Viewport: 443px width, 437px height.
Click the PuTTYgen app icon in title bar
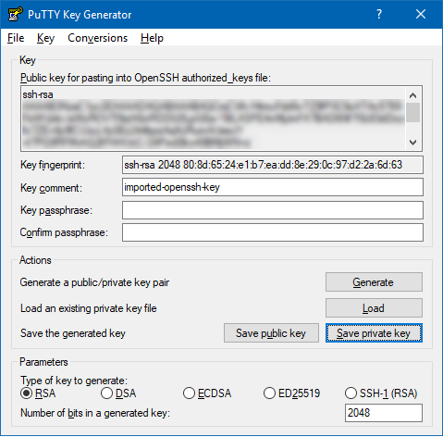tap(15, 14)
